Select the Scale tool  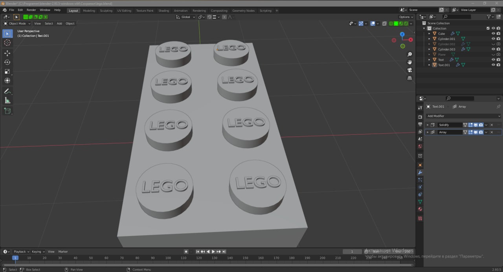coord(7,71)
